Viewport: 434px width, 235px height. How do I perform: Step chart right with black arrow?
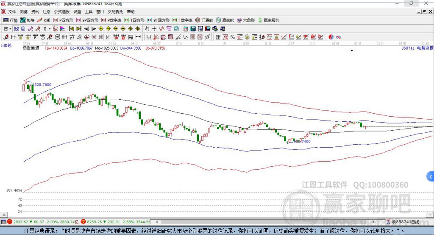94,29
